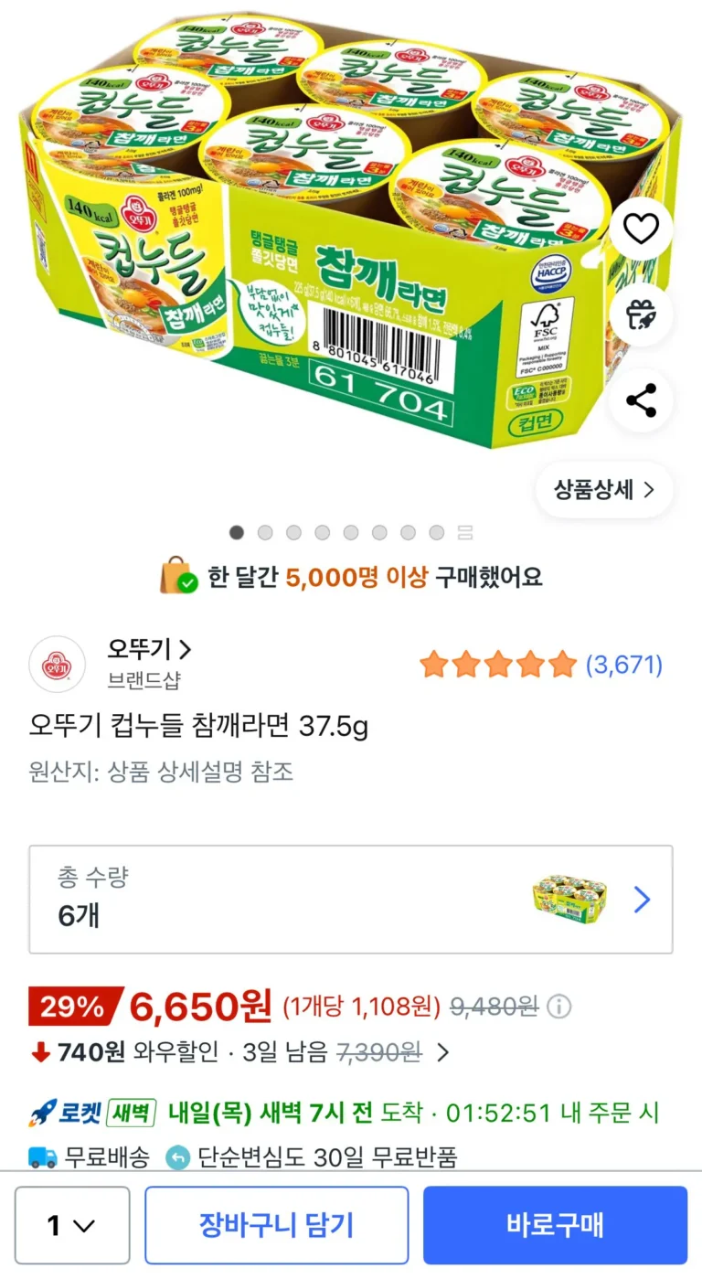
Task: Click the price info circle icon
Action: [x=559, y=1007]
